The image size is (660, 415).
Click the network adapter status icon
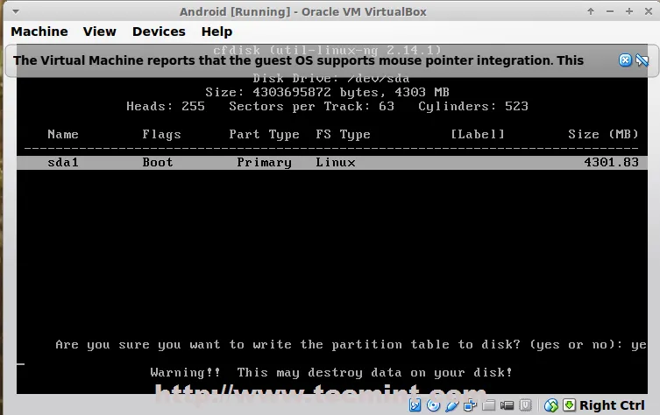click(470, 405)
